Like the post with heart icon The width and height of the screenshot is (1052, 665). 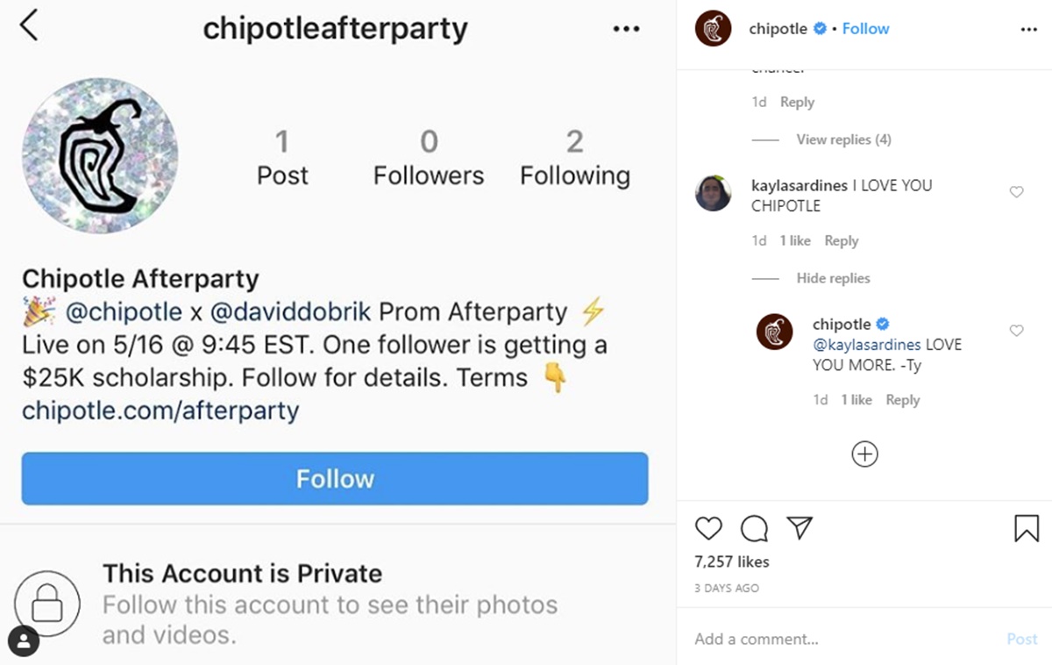click(x=708, y=527)
